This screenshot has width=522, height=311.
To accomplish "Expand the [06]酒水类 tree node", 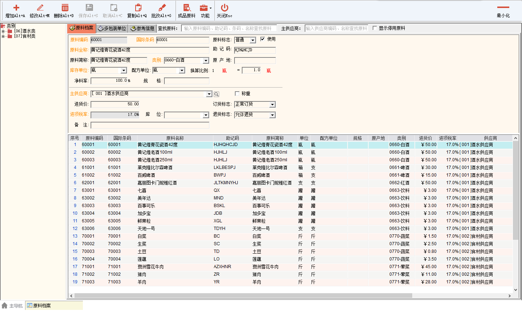I will click(x=3, y=31).
